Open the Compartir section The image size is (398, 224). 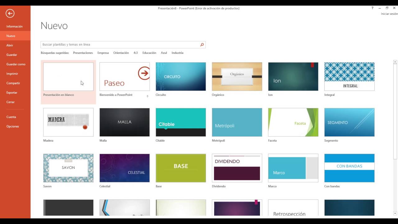[13, 83]
